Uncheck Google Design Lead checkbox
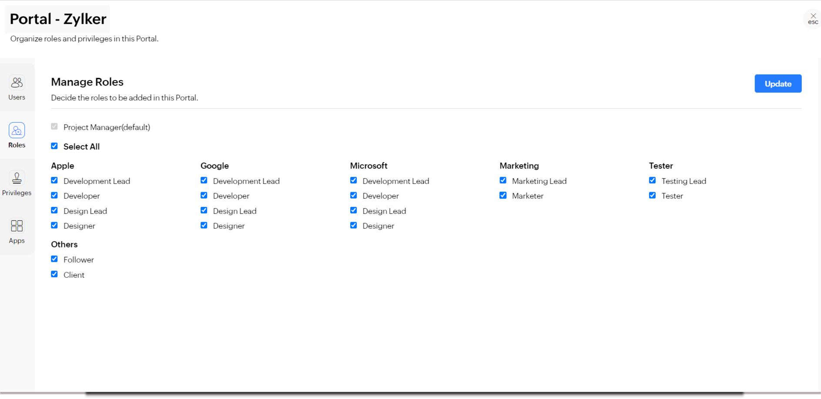Screen dimensions: 821x399 tap(204, 210)
